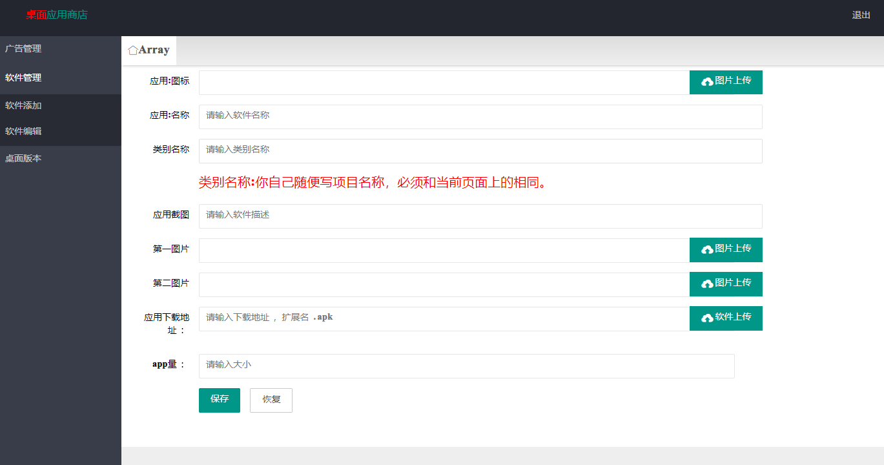Click the app量 size input field
Image resolution: width=884 pixels, height=465 pixels.
click(x=466, y=366)
